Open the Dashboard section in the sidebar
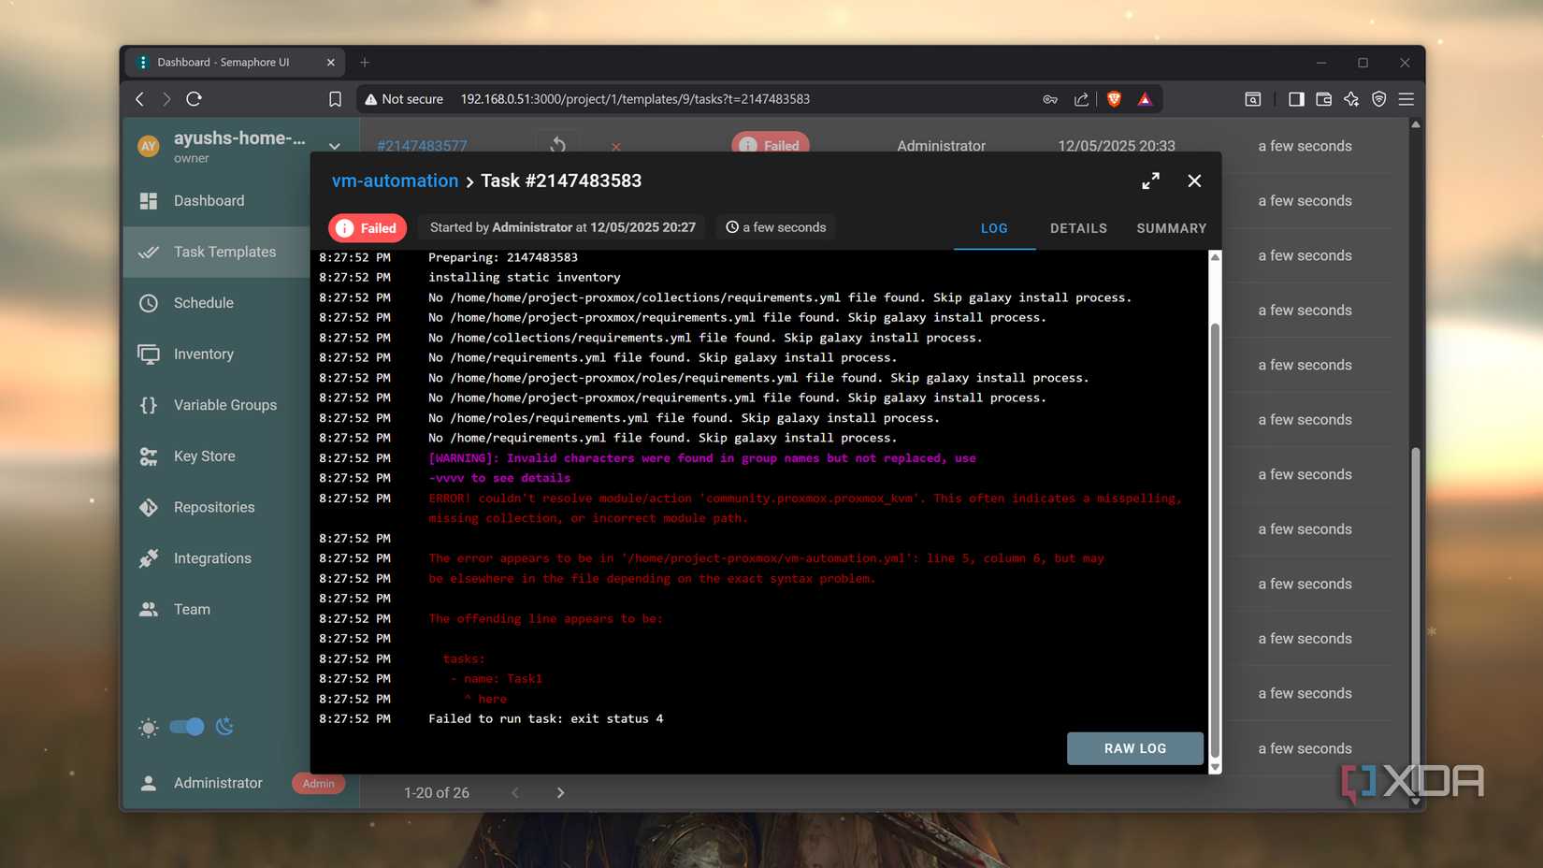1543x868 pixels. (208, 200)
